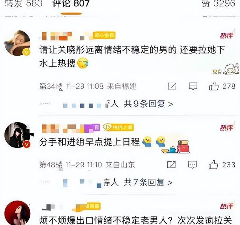Open first commenter's avatar picture

17,43
